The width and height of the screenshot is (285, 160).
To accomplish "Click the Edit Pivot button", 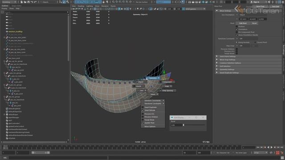I will [x=243, y=23].
